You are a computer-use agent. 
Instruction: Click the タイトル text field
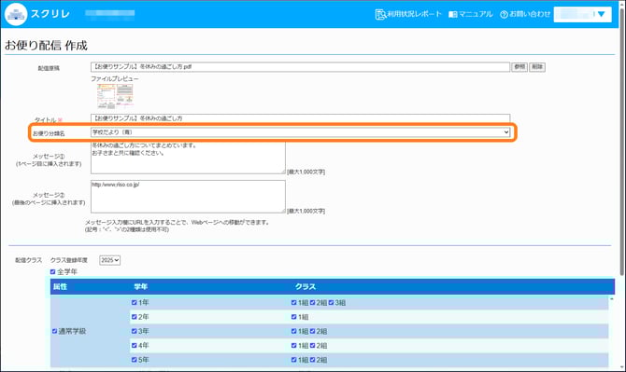coord(300,118)
